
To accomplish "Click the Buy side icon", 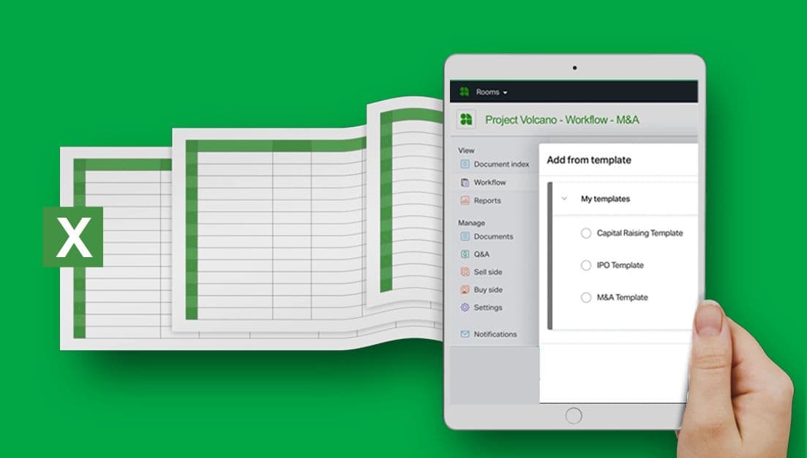I will 465,290.
